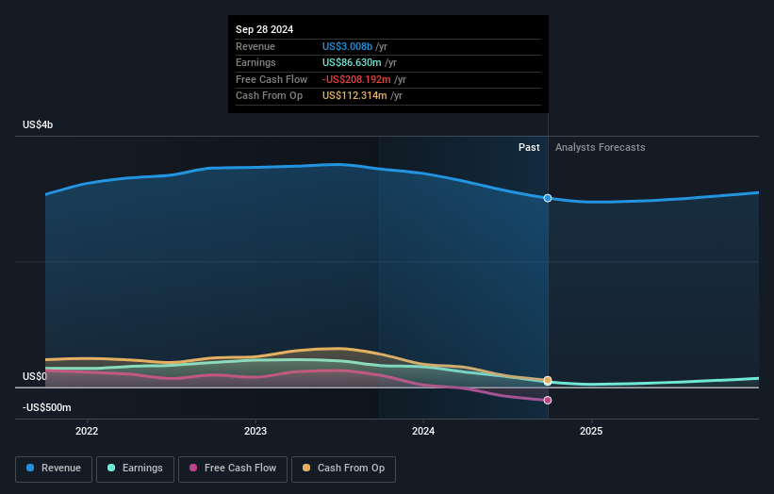Toggle the Cash From Op legend button
This screenshot has height=494, width=774.
click(x=343, y=469)
